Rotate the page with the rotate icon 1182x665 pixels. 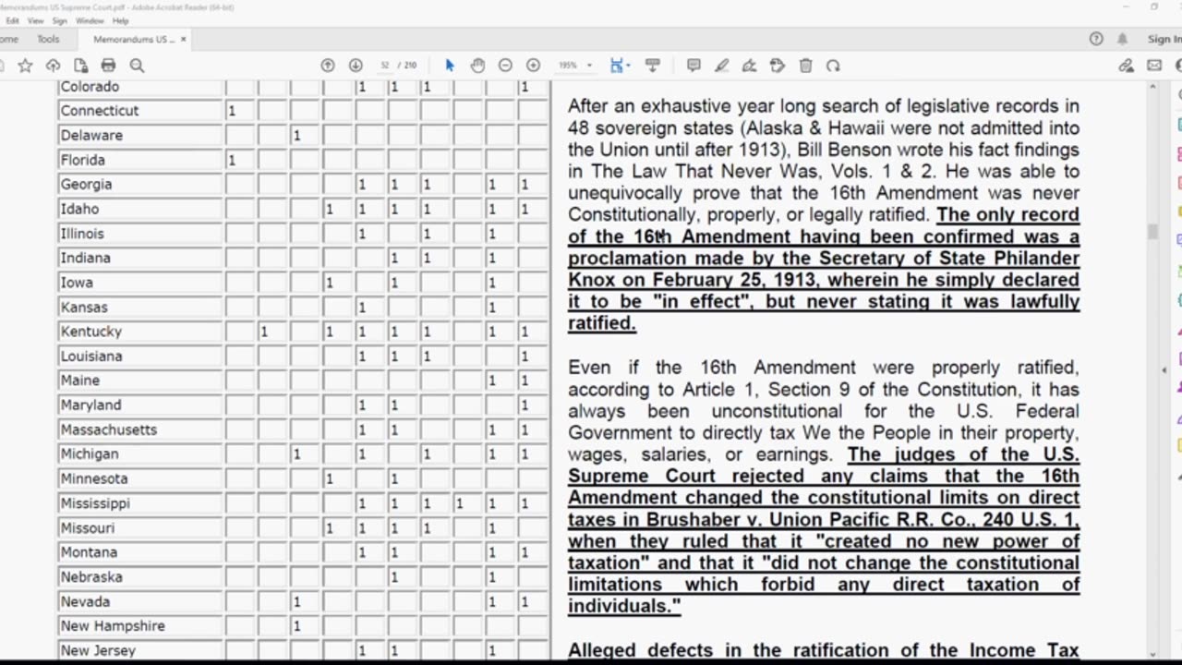(x=833, y=66)
